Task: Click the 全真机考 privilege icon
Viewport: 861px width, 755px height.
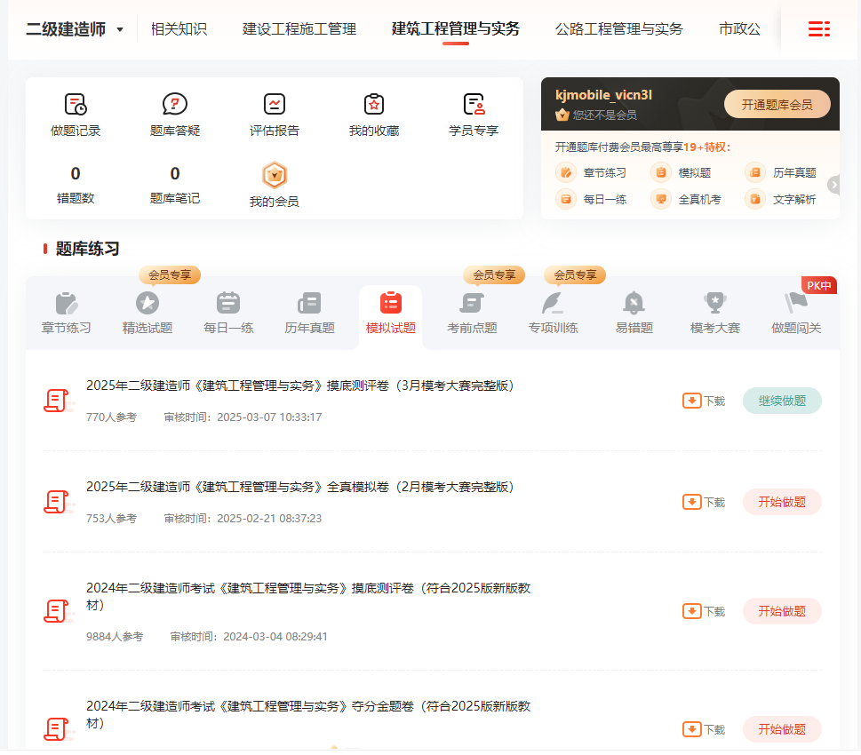Action: coord(660,199)
